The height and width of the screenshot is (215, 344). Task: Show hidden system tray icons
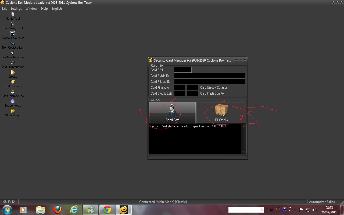[x=295, y=210]
